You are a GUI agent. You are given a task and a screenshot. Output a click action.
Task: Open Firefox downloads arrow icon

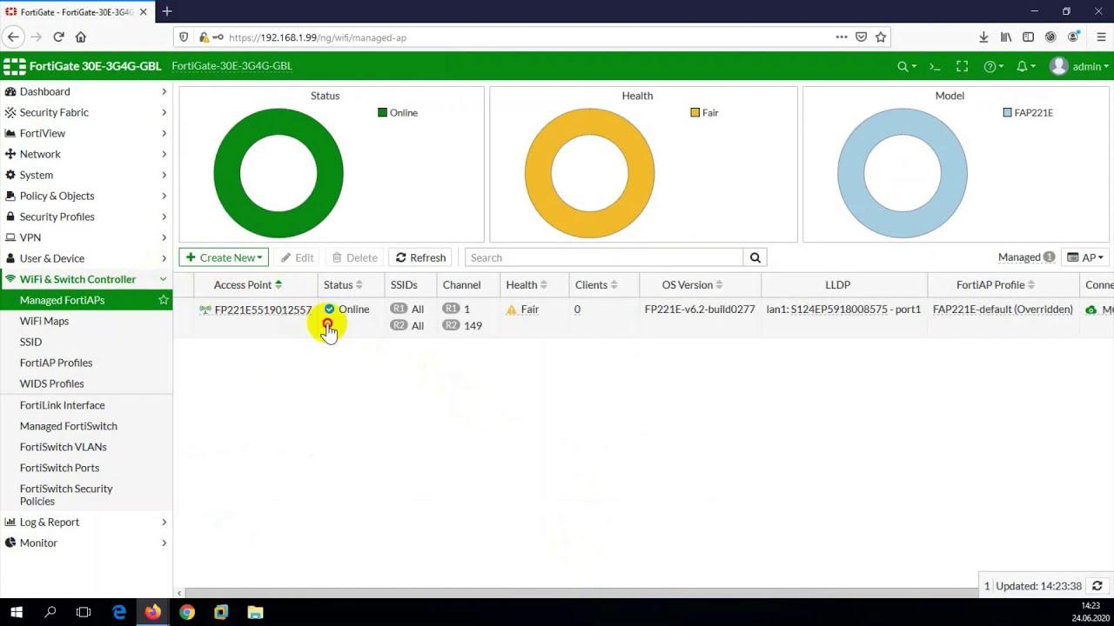click(x=983, y=37)
